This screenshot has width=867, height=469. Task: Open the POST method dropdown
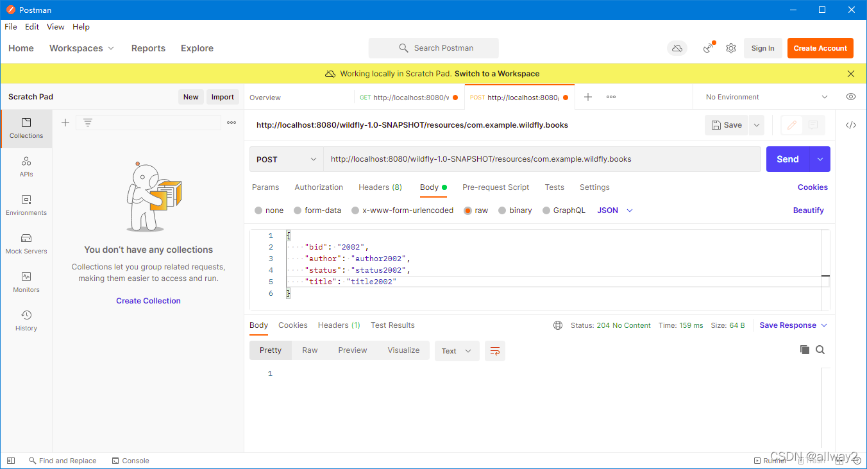point(287,159)
